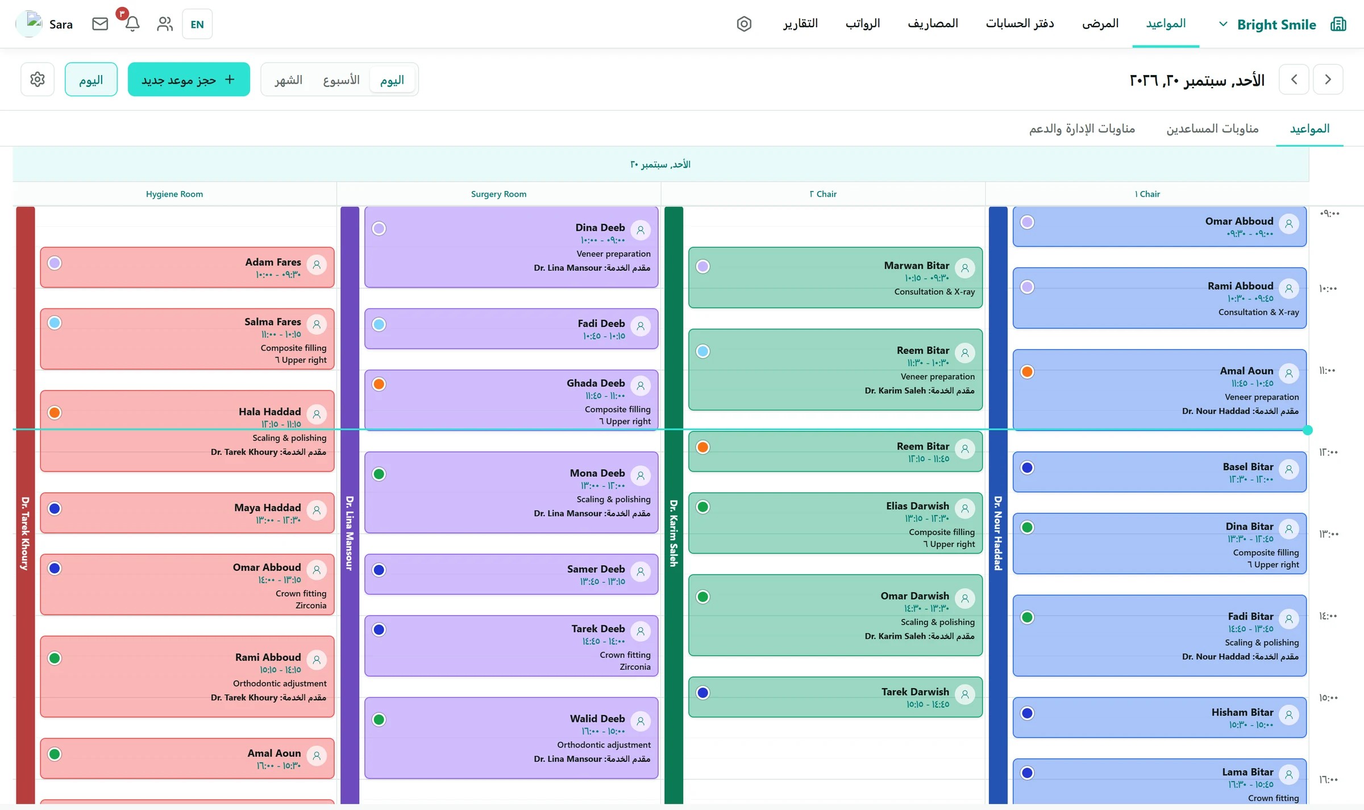Viewport: 1364px width, 810px height.
Task: Click the clinic building icon beside Bright Smile
Action: [x=1338, y=24]
